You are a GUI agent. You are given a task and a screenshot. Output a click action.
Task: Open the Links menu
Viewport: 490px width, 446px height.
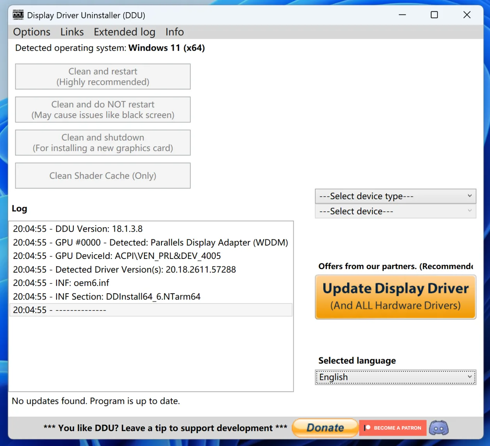pyautogui.click(x=72, y=32)
